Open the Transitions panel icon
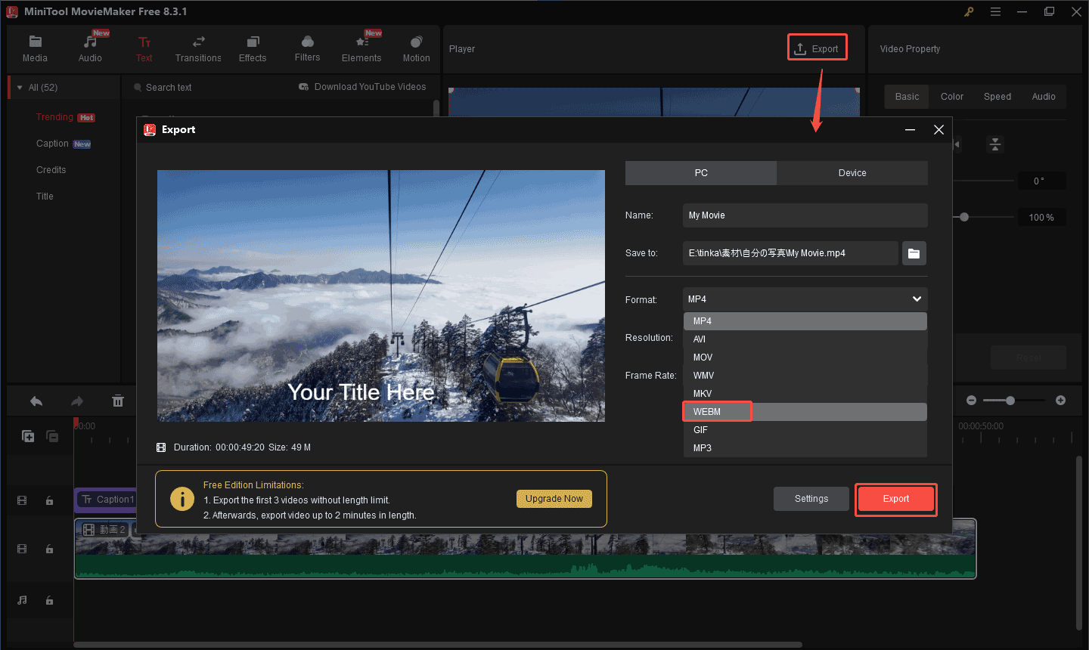This screenshot has height=650, width=1089. click(198, 42)
